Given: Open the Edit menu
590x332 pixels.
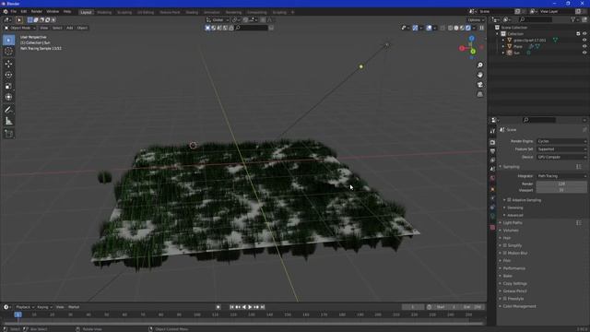Looking at the screenshot, I should pos(24,12).
